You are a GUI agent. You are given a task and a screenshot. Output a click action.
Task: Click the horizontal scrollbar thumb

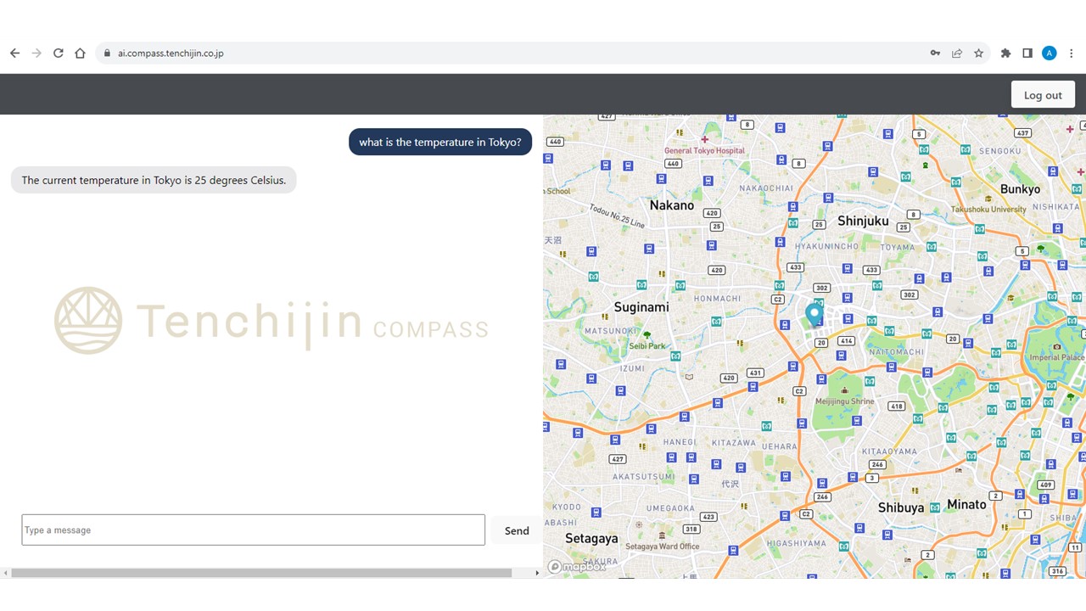pos(261,573)
